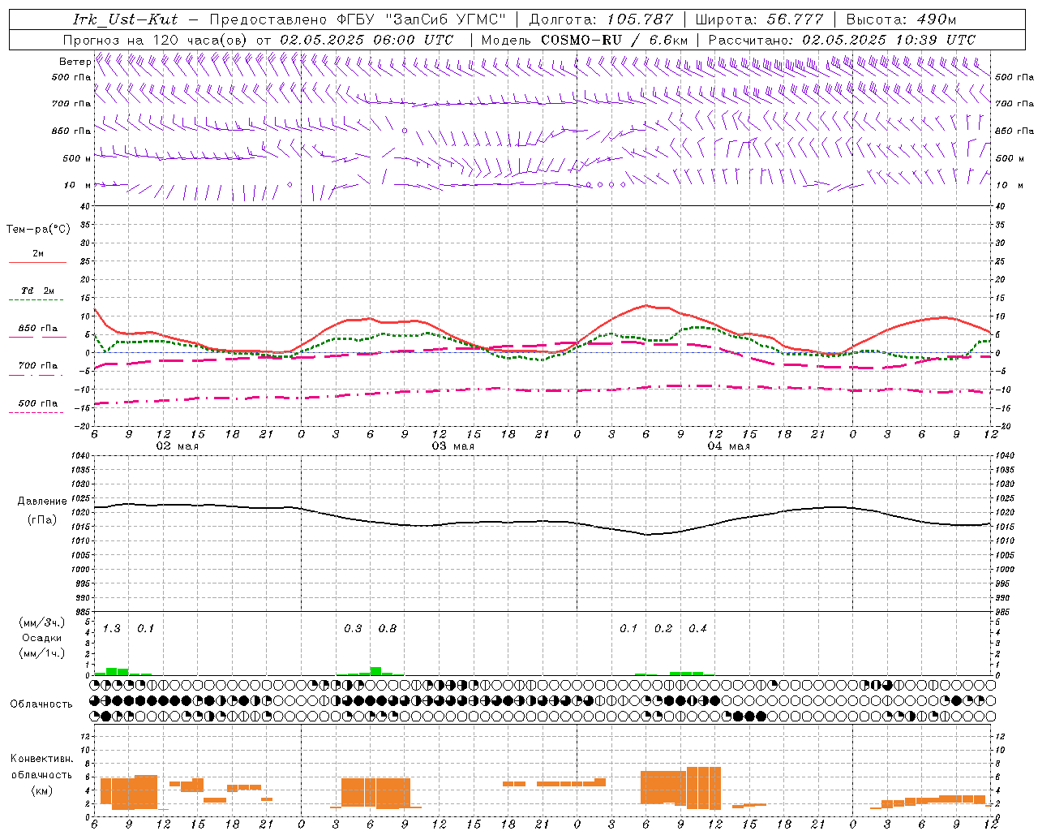Click the (мм/3ч.) precipitation unit label

click(41, 623)
